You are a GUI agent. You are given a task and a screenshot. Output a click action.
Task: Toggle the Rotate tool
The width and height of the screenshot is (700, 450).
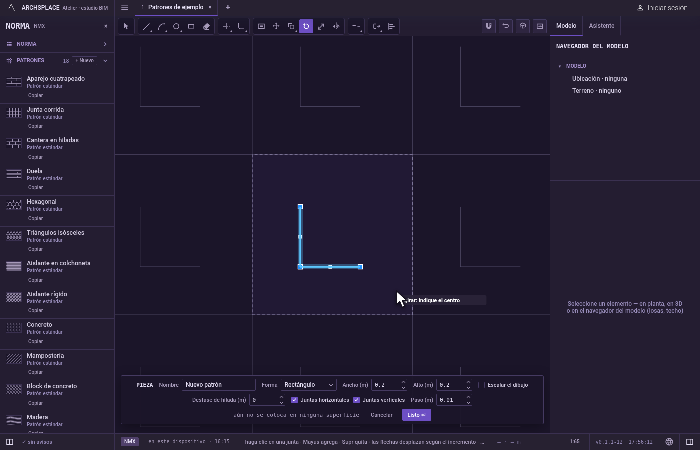306,26
